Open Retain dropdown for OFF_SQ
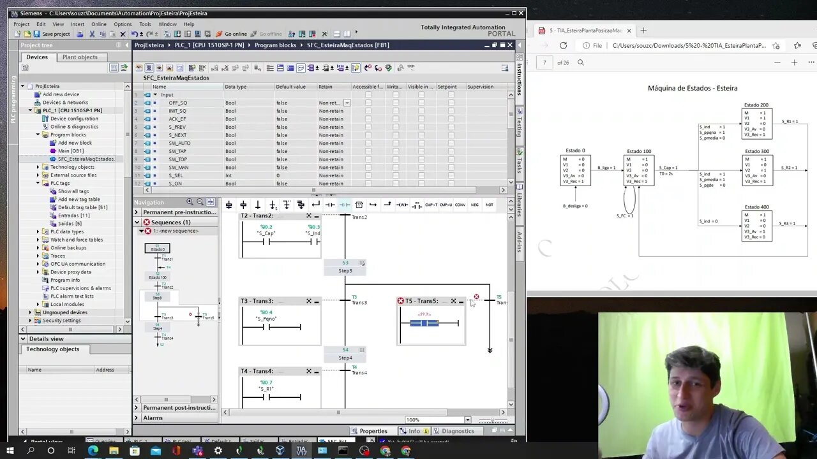 point(347,103)
